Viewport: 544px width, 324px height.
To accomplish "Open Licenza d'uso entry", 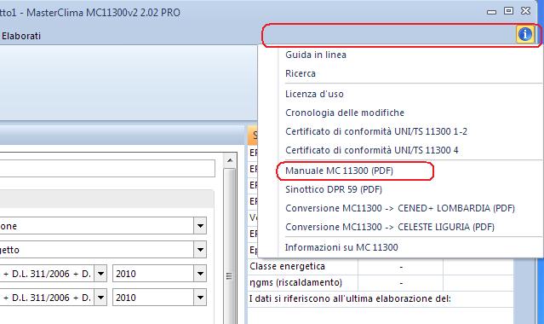I will 314,94.
